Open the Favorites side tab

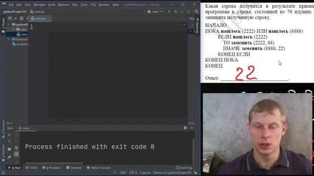coord(3,153)
